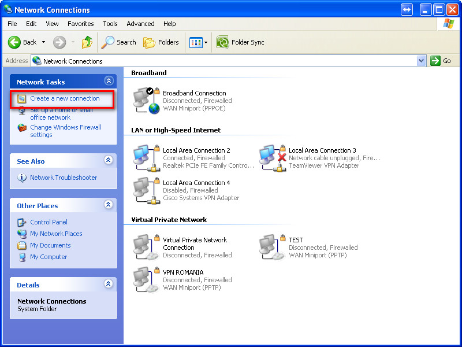The height and width of the screenshot is (347, 462).
Task: Open the Tools menu
Action: 110,24
